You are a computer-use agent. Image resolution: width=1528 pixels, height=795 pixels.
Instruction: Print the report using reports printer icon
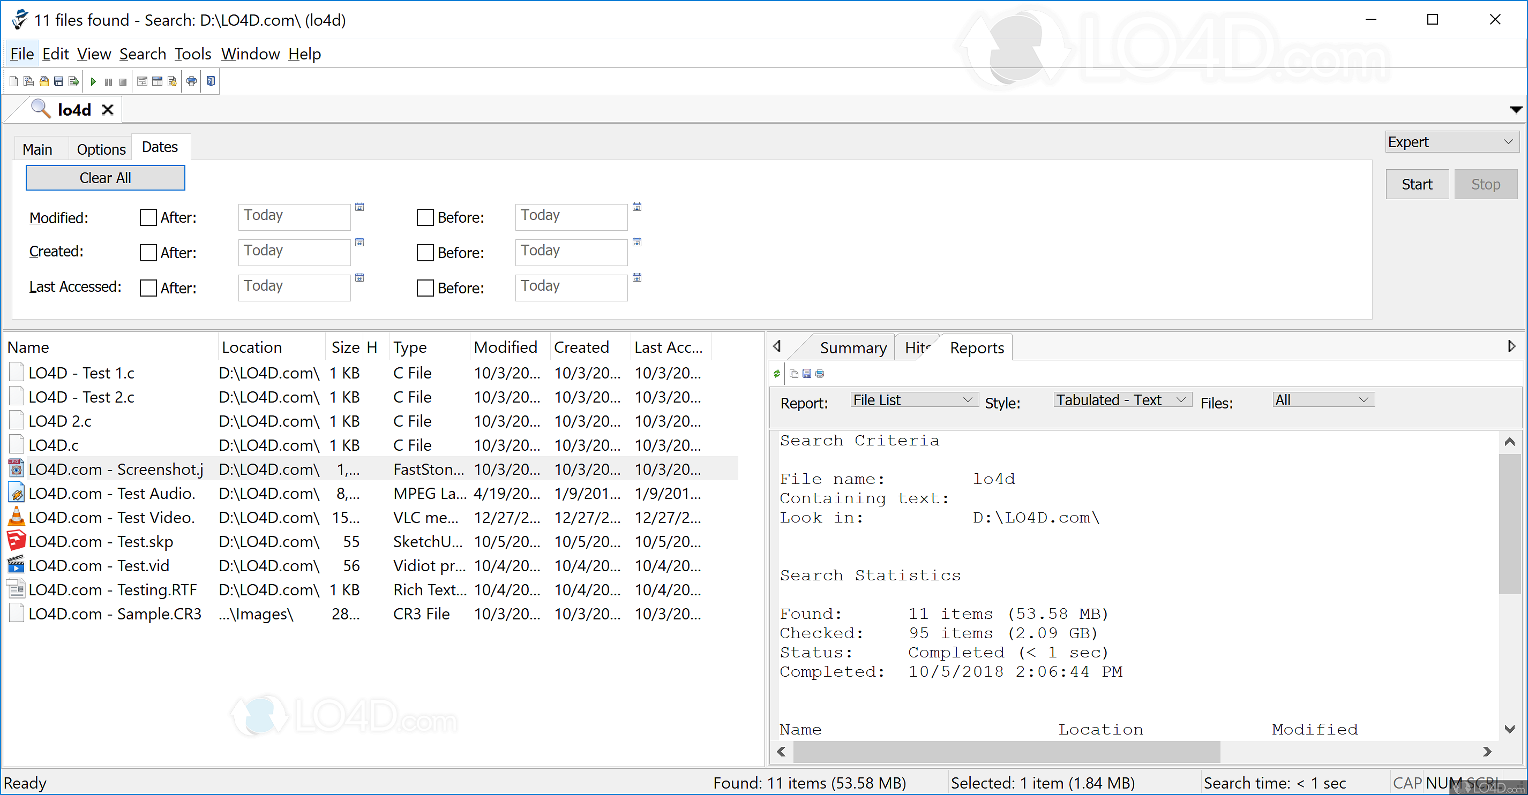click(x=820, y=374)
